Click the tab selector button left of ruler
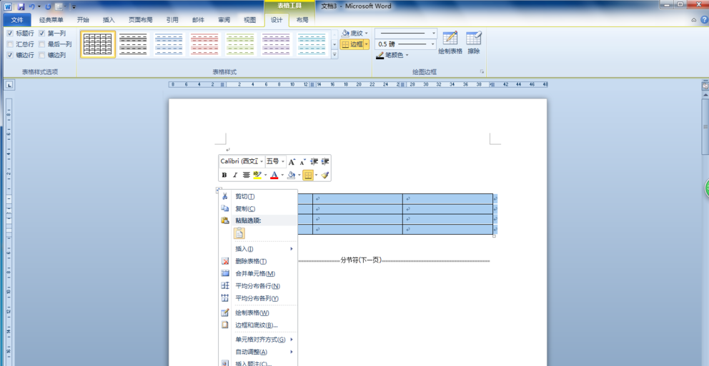 (9, 84)
